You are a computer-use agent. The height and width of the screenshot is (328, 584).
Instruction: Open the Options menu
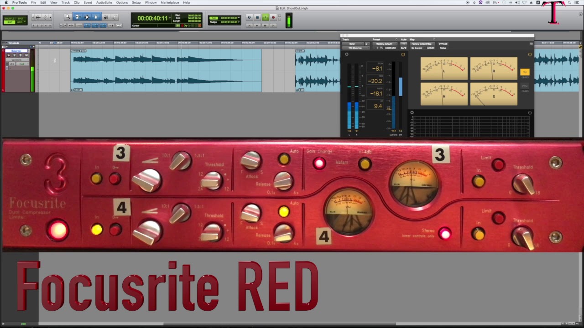pyautogui.click(x=122, y=2)
